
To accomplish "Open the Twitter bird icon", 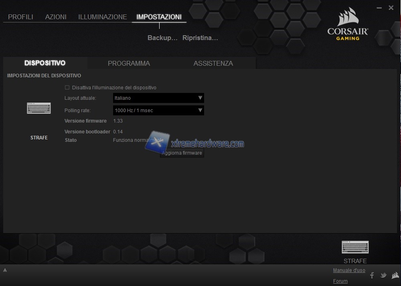I will pyautogui.click(x=383, y=275).
